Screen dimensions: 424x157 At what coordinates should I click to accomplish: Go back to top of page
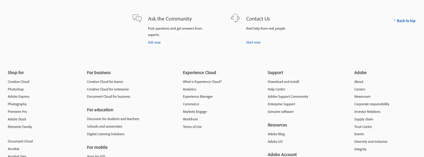coord(404,21)
